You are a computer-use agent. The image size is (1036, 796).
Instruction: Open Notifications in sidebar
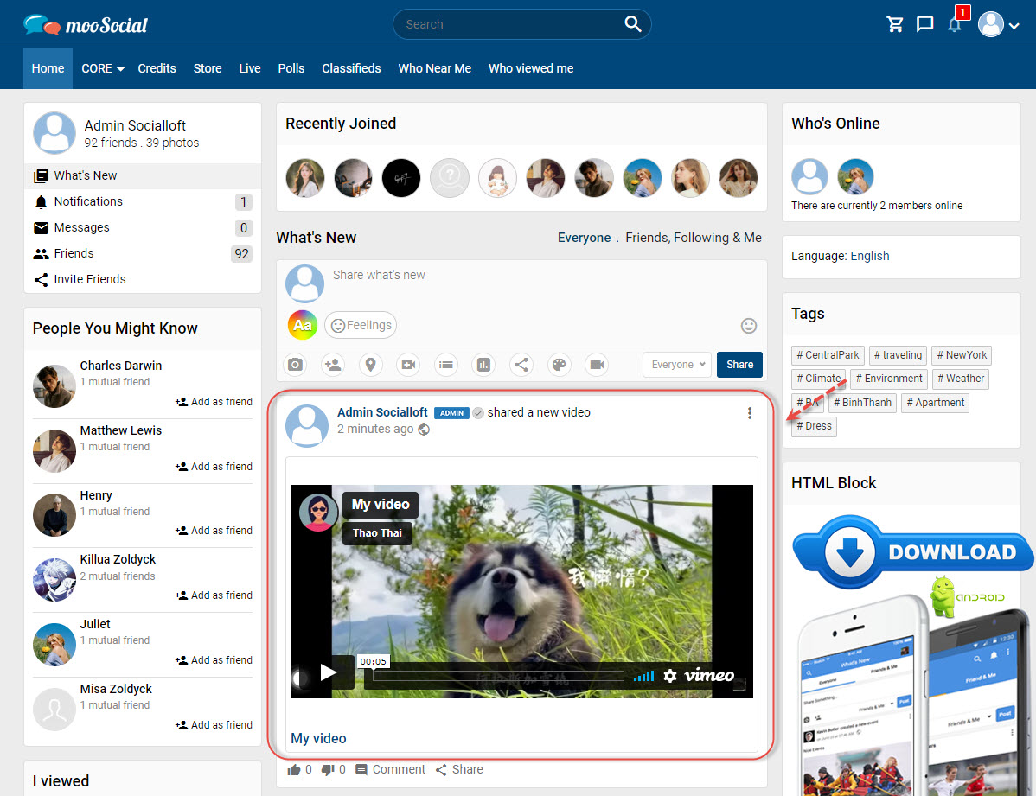coord(143,201)
